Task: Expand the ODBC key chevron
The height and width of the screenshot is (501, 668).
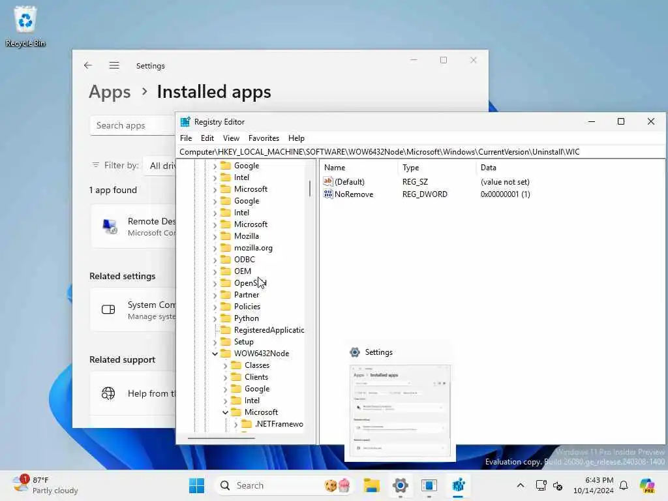Action: pyautogui.click(x=215, y=260)
